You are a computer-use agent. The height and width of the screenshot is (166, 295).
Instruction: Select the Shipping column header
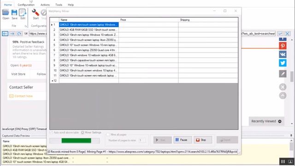tap(208, 20)
